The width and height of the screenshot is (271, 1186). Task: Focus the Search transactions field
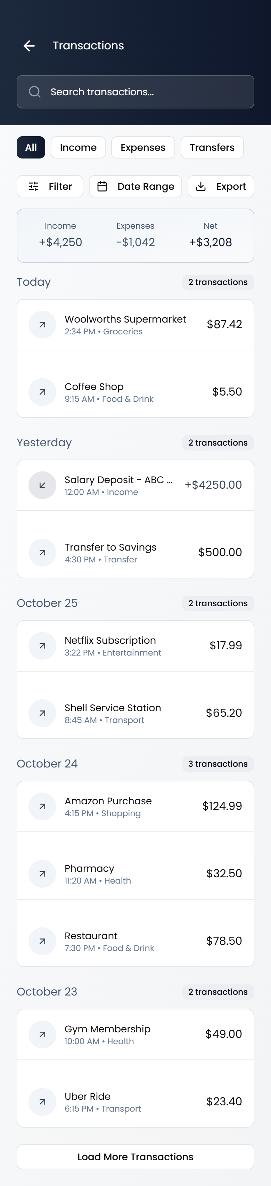[x=143, y=92]
